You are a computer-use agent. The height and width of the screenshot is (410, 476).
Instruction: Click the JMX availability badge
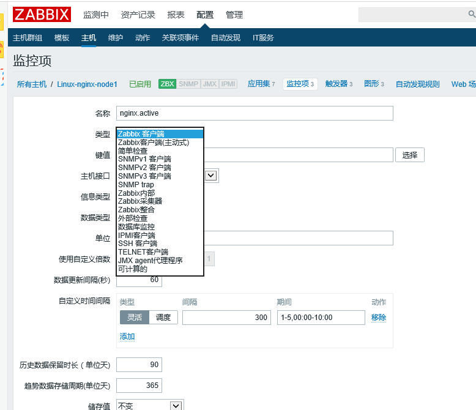pyautogui.click(x=209, y=84)
